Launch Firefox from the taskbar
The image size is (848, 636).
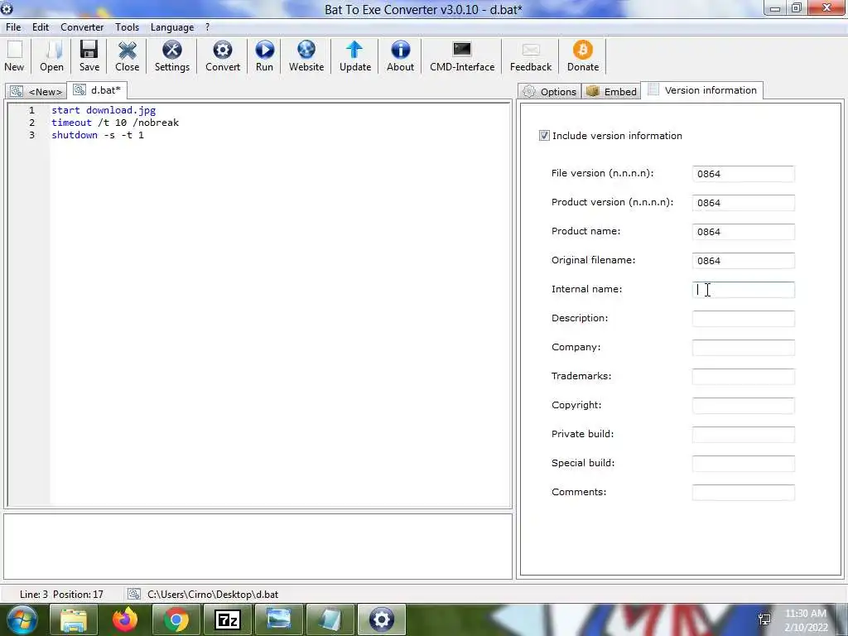tap(125, 619)
